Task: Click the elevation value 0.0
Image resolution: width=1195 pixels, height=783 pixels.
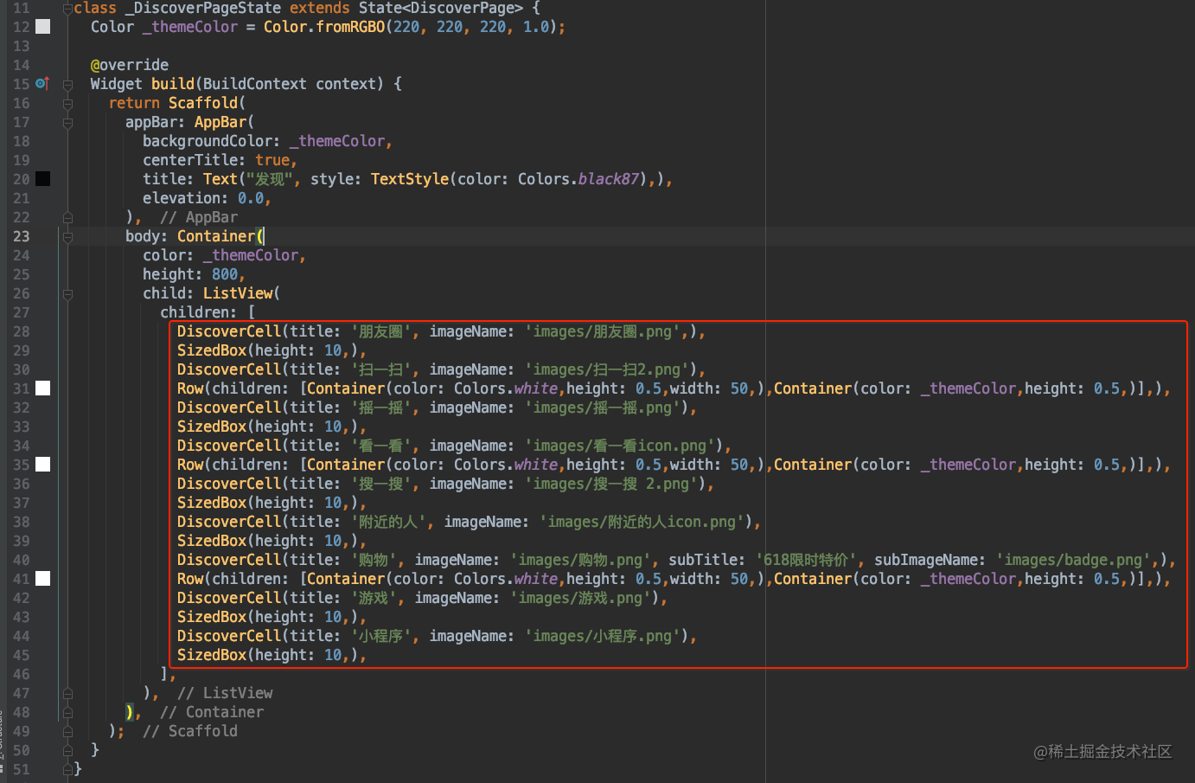Action: (x=251, y=198)
